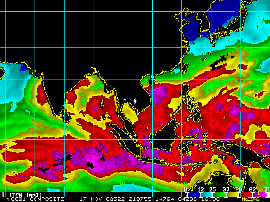
Task: Click the "210755" time value
Action: click(x=140, y=199)
